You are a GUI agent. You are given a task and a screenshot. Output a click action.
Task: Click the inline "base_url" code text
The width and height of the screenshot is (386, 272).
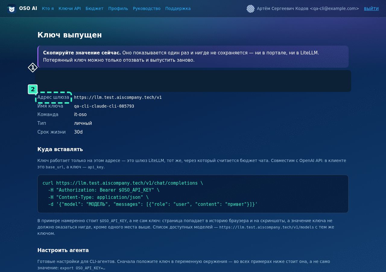pyautogui.click(x=55, y=167)
